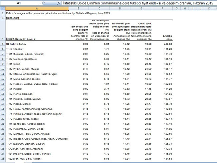
Task: Click İstanbul annual change 14,85
Action: point(126,49)
